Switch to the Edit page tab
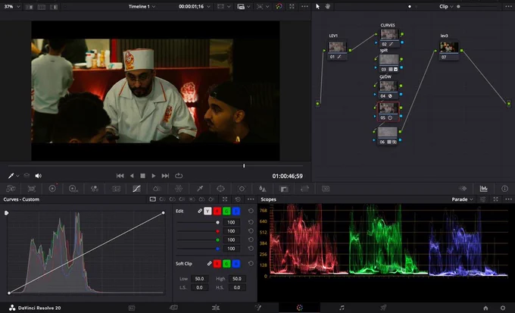The image size is (515, 313). 216,308
